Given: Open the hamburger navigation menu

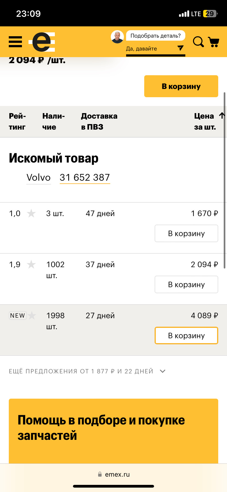Looking at the screenshot, I should pos(15,42).
